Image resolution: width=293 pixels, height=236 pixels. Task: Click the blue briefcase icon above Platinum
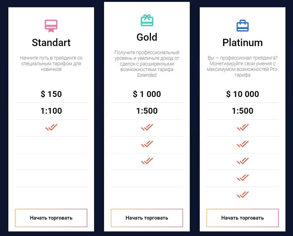tap(243, 26)
